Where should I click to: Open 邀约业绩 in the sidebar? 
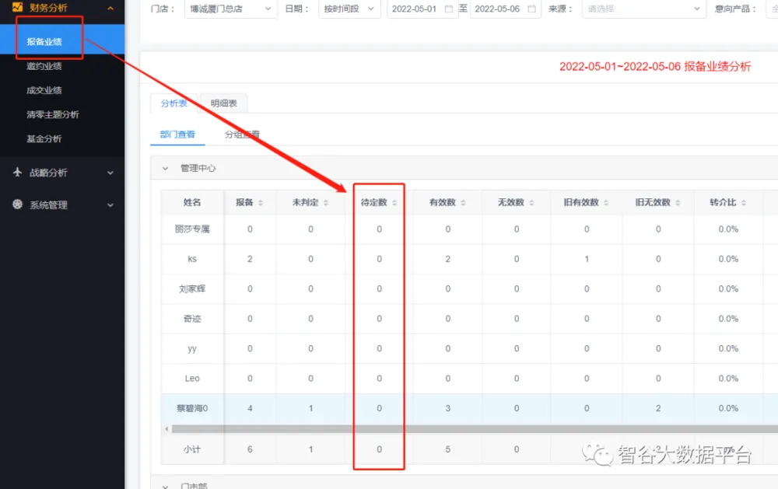point(44,67)
